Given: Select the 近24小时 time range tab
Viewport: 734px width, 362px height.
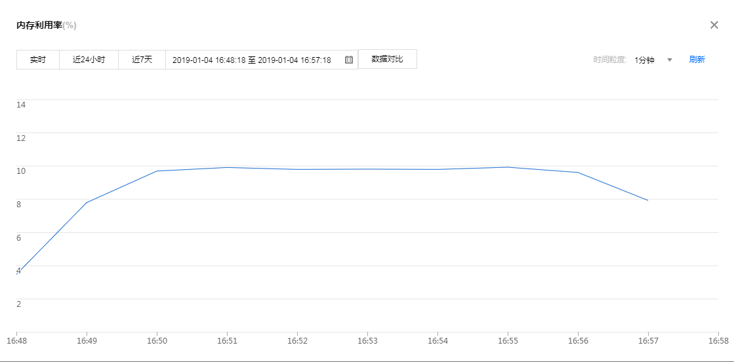Looking at the screenshot, I should (89, 60).
